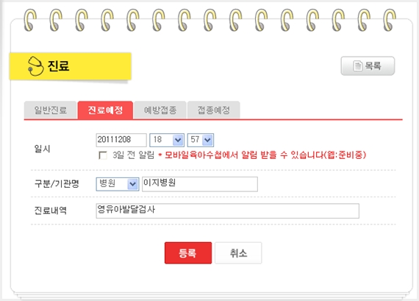419x301 pixels.
Task: Switch to the 일반진료 tab
Action: pyautogui.click(x=50, y=110)
